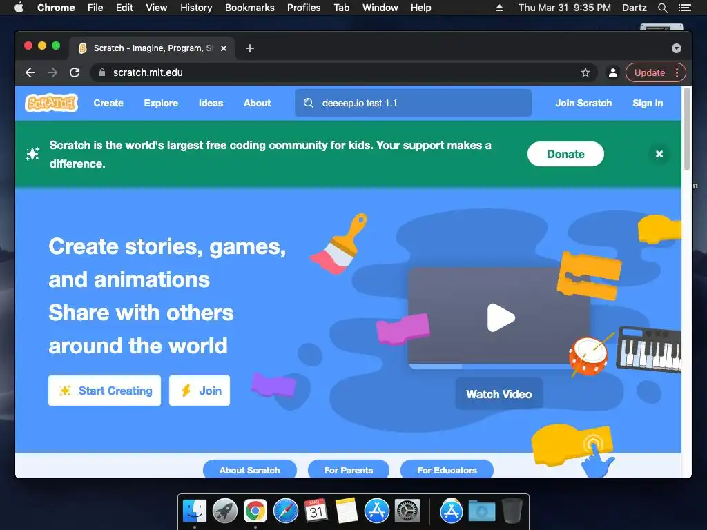Open the Chrome app menu
This screenshot has width=707, height=530.
coord(56,8)
